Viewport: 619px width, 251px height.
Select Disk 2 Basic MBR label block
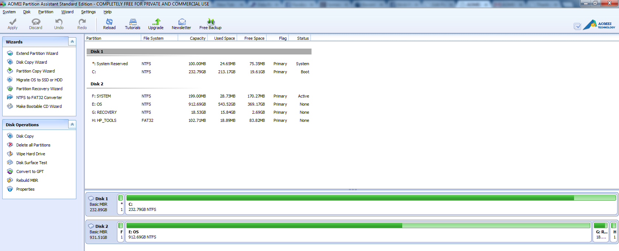point(101,232)
